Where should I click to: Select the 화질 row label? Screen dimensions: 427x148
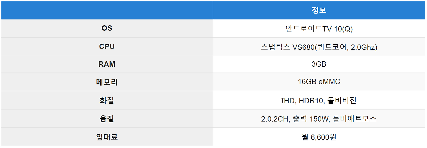coord(107,100)
